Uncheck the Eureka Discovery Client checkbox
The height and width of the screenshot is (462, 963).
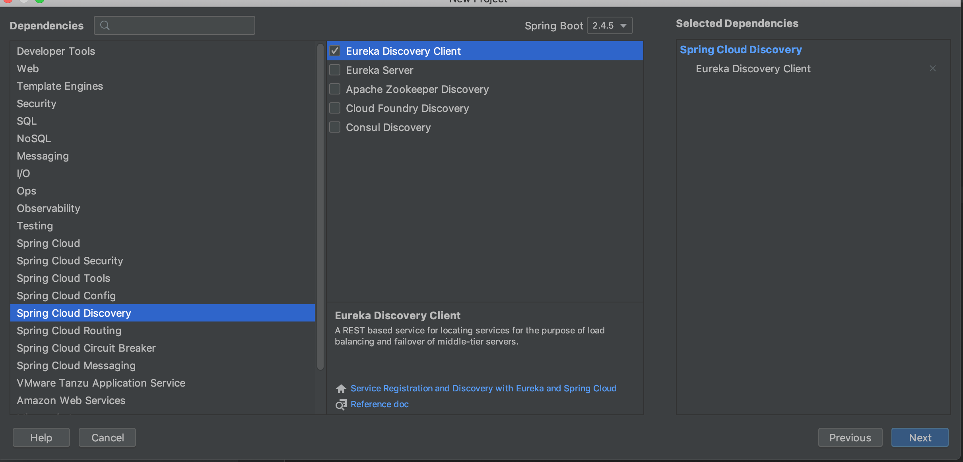click(335, 51)
